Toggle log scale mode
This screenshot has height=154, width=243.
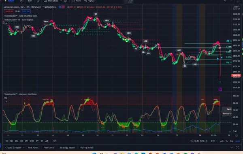pos(232,141)
